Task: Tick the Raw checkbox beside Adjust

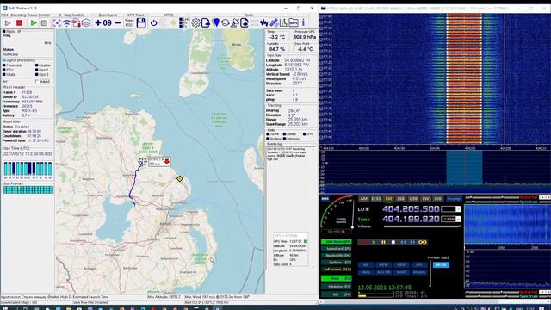Action: (x=36, y=82)
